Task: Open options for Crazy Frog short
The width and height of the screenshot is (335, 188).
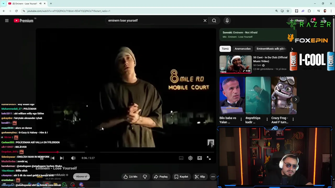Action: click(293, 119)
